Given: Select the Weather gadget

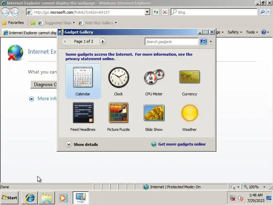Looking at the screenshot, I should coord(189,117).
